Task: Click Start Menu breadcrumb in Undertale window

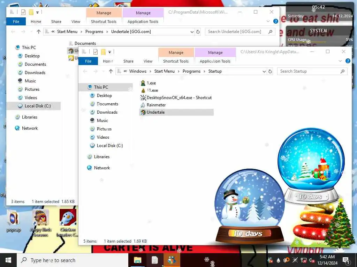Action: tap(67, 32)
